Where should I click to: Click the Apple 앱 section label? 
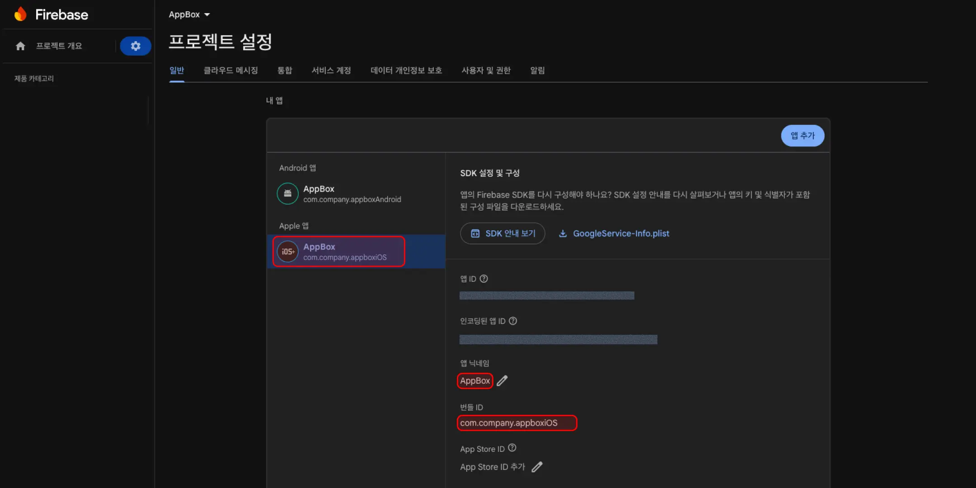coord(294,226)
